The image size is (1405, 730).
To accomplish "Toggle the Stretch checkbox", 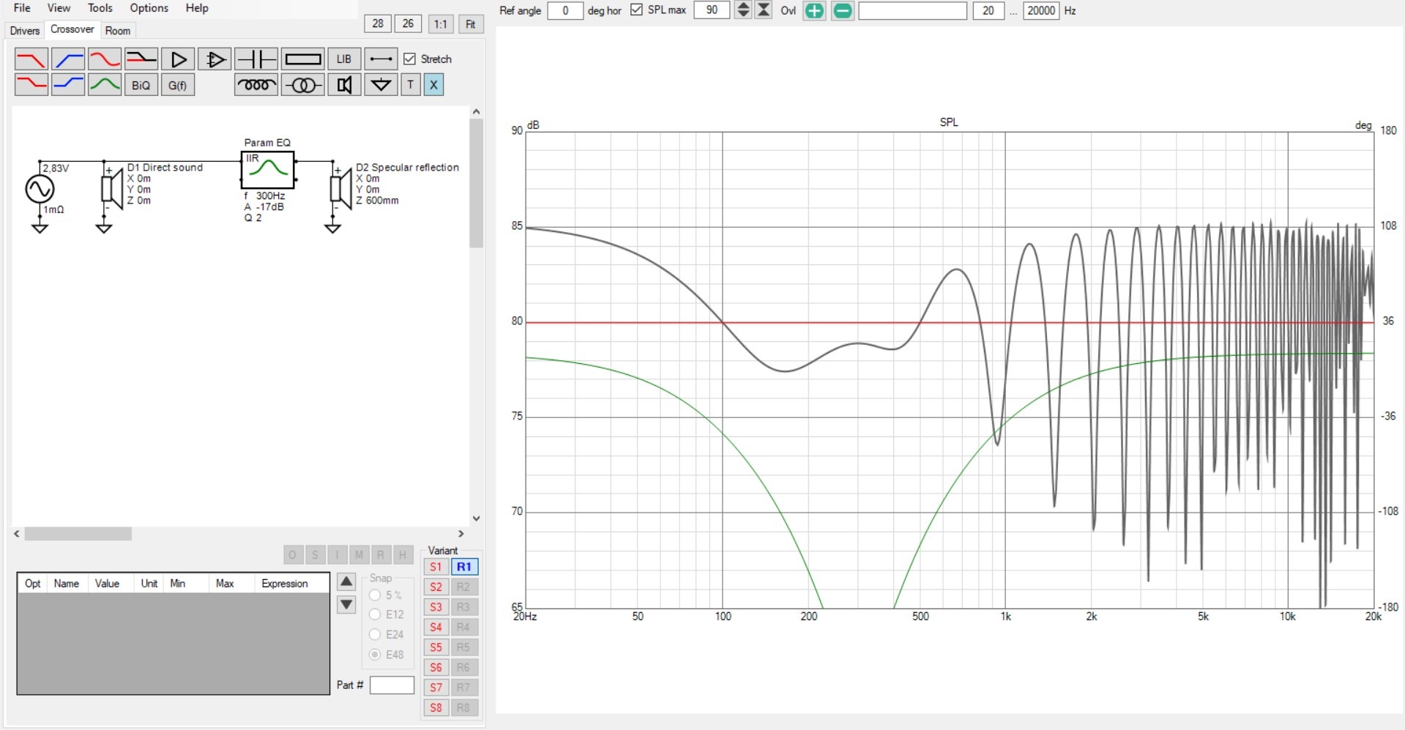I will [410, 59].
